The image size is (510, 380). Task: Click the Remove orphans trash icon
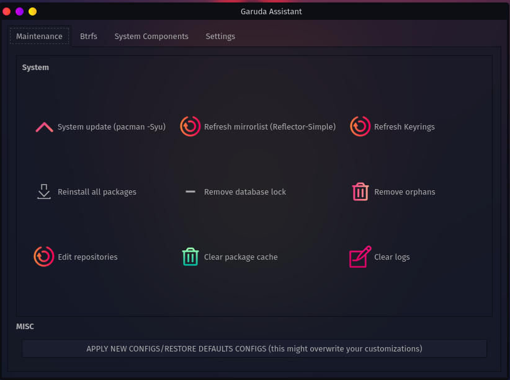coord(360,192)
